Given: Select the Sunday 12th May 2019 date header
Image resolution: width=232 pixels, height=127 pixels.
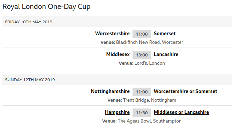Looking at the screenshot, I should coord(117,80).
